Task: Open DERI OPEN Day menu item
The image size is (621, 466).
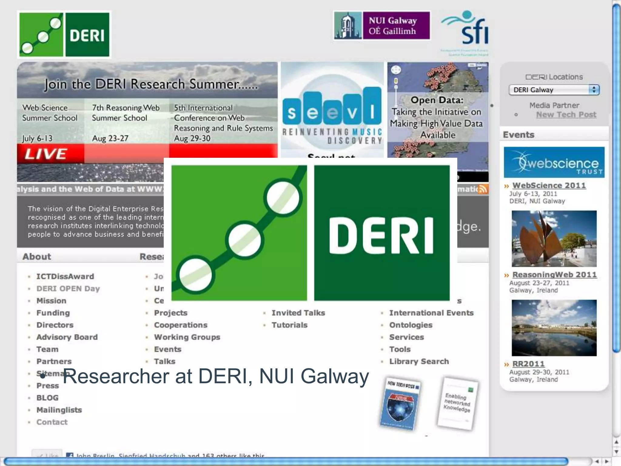Action: pyautogui.click(x=68, y=289)
